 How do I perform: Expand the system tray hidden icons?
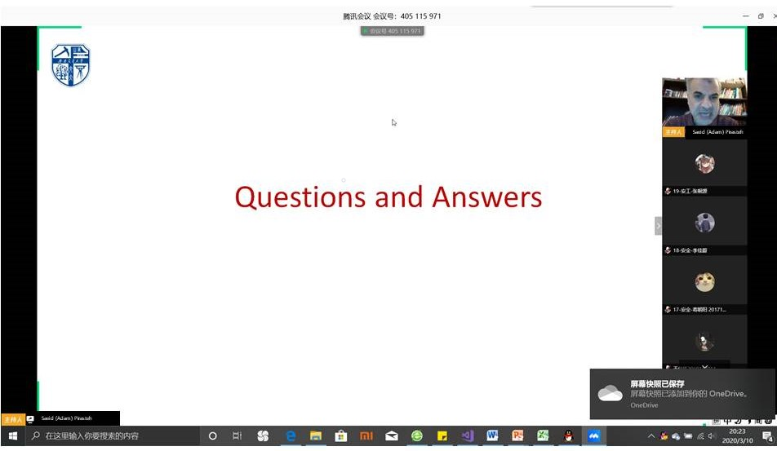650,436
